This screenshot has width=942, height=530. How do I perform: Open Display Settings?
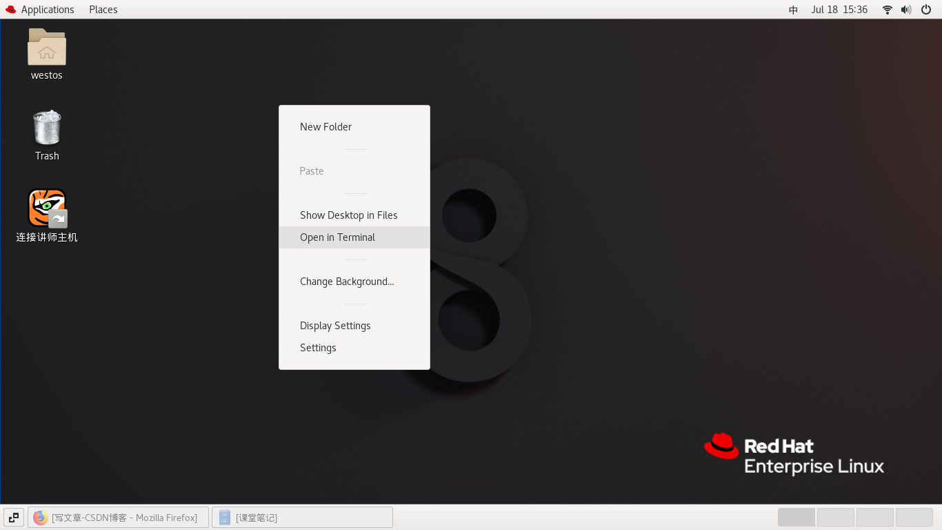pyautogui.click(x=335, y=325)
